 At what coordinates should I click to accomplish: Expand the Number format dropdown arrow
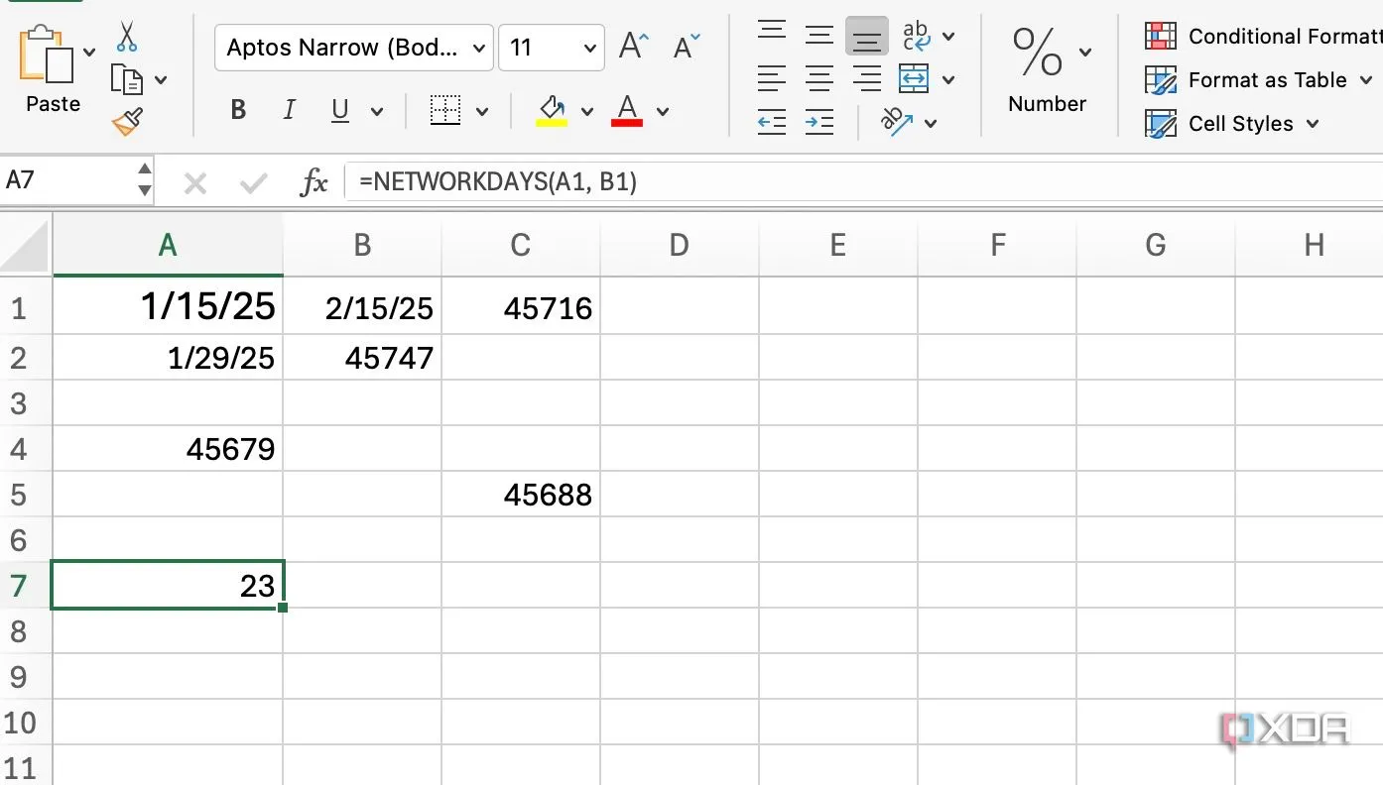1084,52
